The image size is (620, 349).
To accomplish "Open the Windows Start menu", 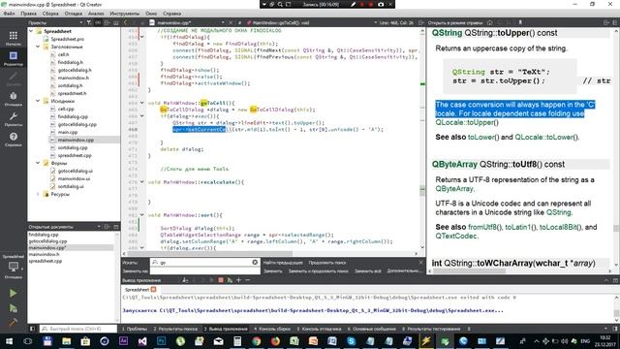I will [9, 341].
